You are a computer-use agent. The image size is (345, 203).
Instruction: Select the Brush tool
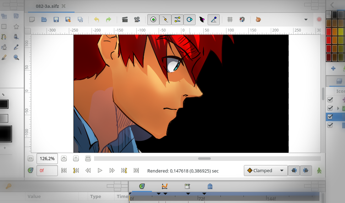click(4, 57)
